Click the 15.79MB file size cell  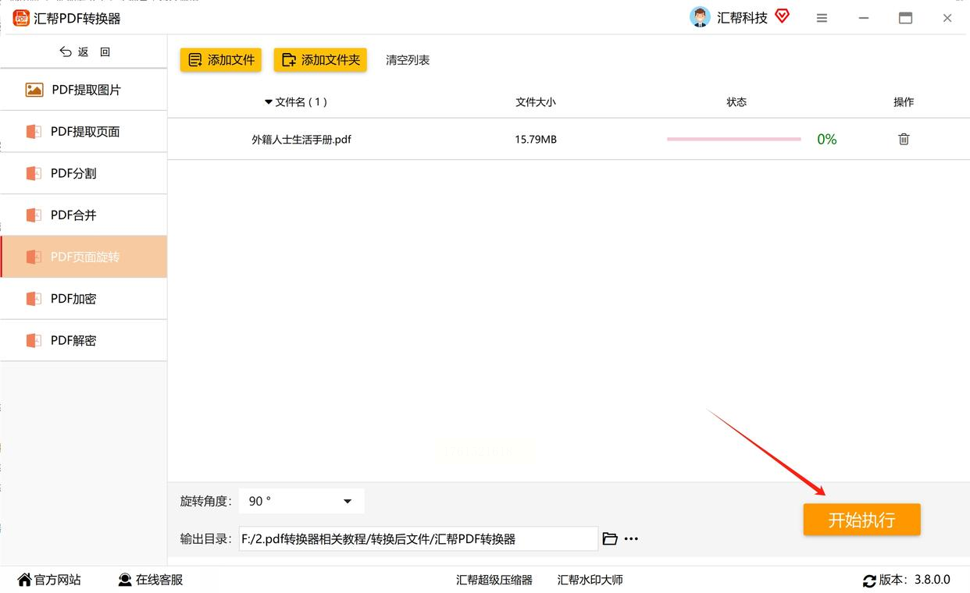click(x=536, y=140)
